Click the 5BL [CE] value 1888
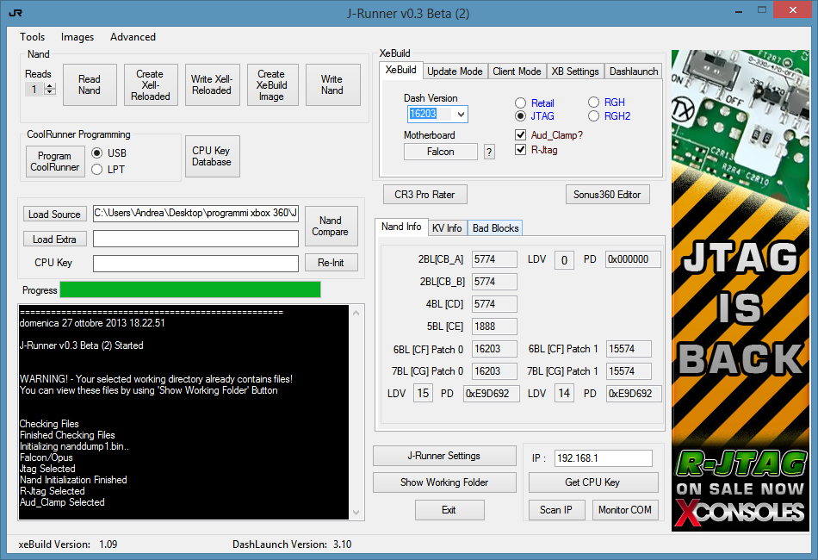The width and height of the screenshot is (818, 560). (x=494, y=327)
